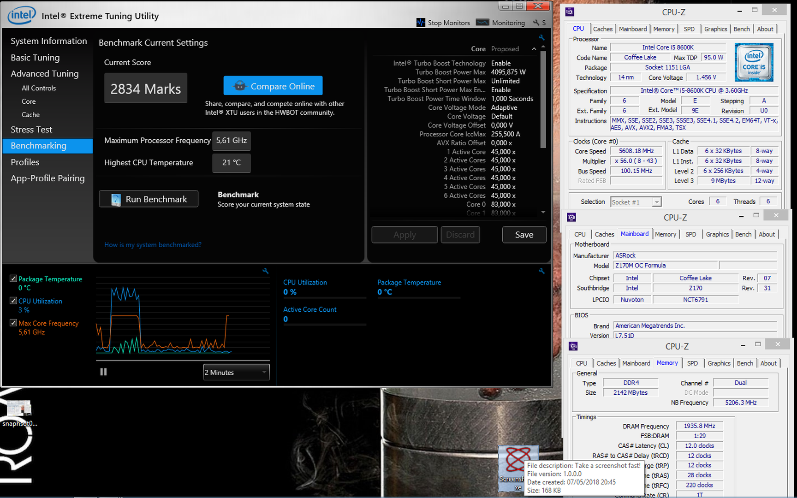Toggle Package Temperature checkbox
Viewport: 797px width, 498px height.
[13, 279]
